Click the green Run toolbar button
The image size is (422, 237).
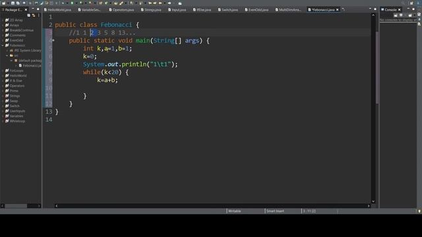pos(72,3)
